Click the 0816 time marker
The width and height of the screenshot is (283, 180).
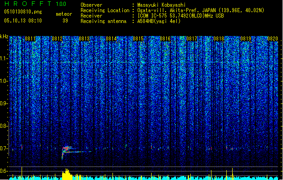click(165, 39)
